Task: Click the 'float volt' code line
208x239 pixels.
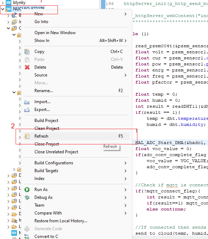Action: tap(172, 52)
